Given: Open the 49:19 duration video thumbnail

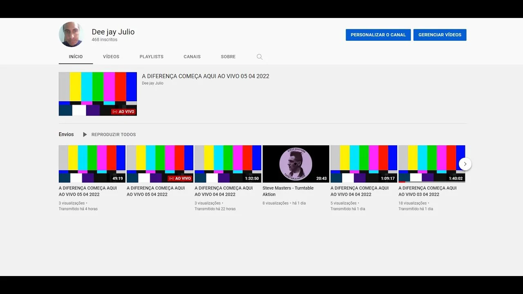Looking at the screenshot, I should (x=92, y=164).
